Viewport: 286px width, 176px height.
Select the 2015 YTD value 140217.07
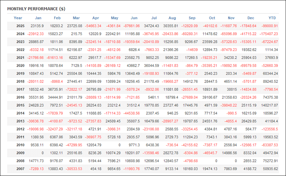pos(269,105)
